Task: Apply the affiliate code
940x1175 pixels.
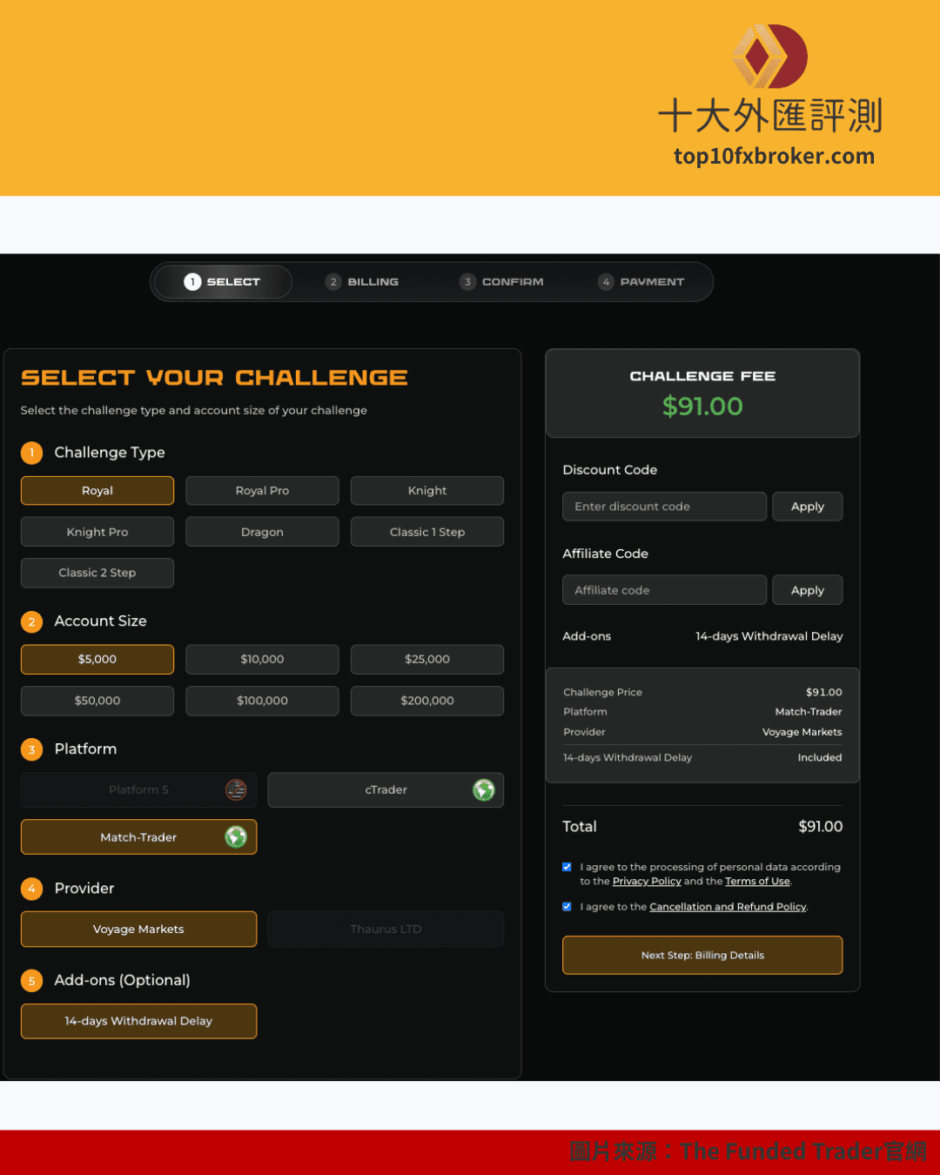Action: [x=807, y=590]
